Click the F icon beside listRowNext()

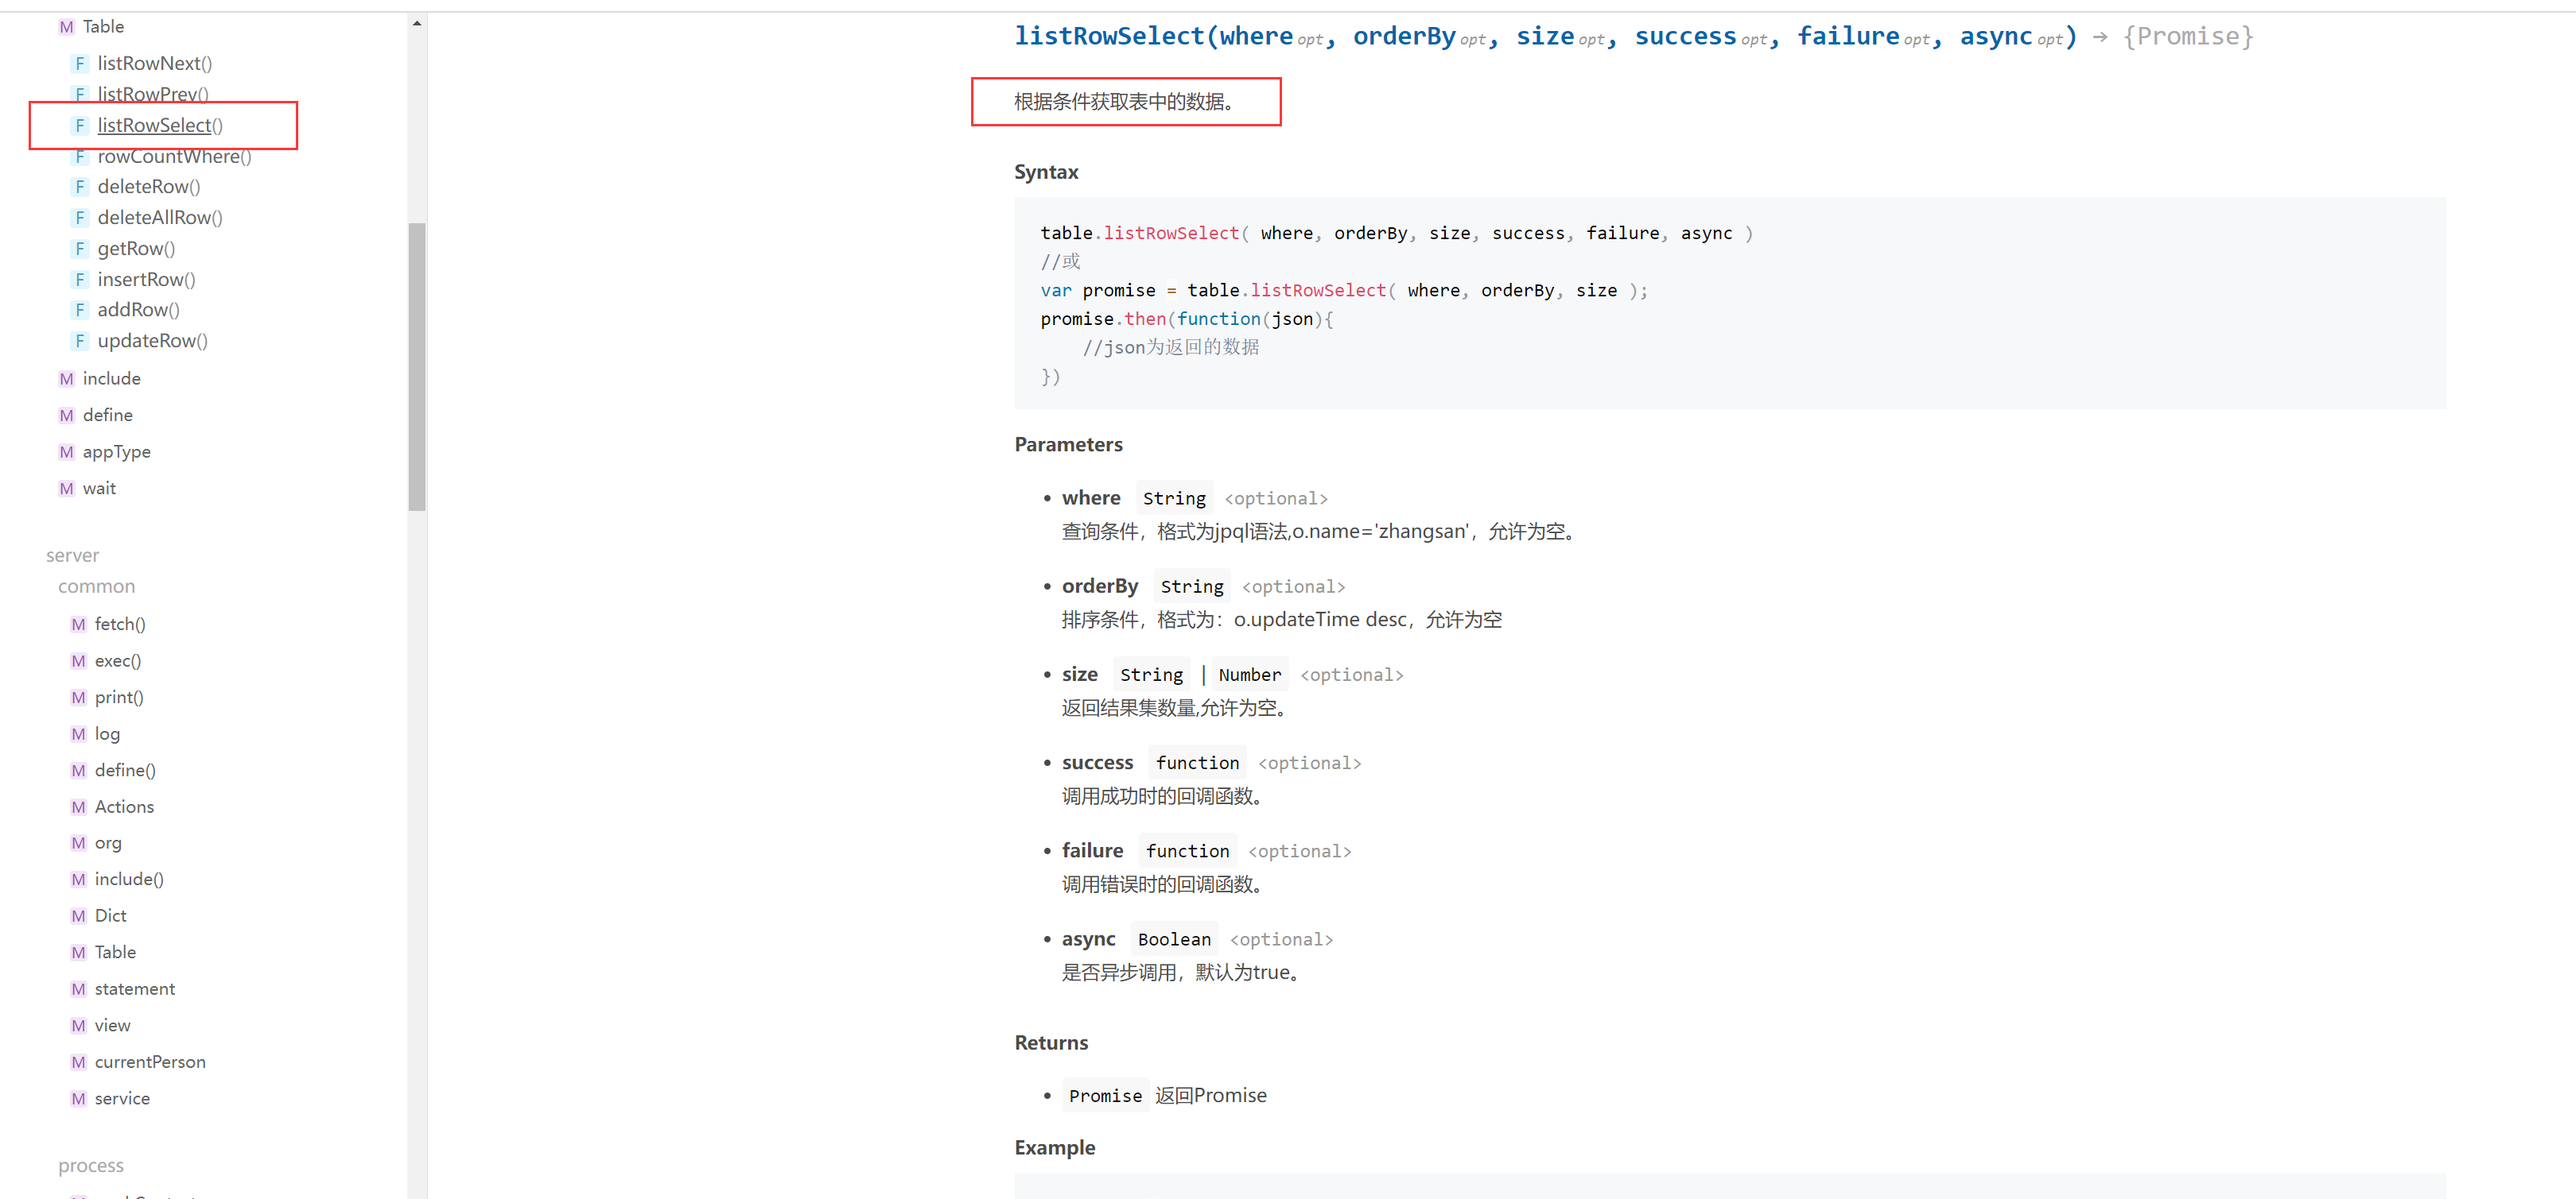[x=80, y=64]
